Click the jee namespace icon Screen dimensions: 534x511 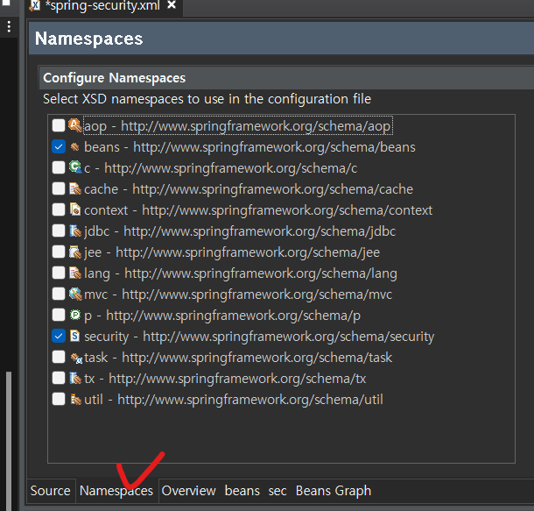point(75,252)
